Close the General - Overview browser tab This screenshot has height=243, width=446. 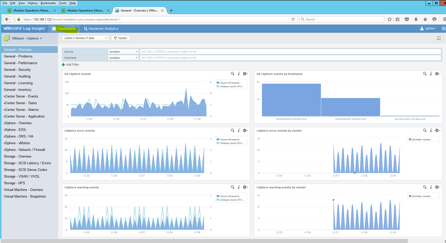coord(162,11)
